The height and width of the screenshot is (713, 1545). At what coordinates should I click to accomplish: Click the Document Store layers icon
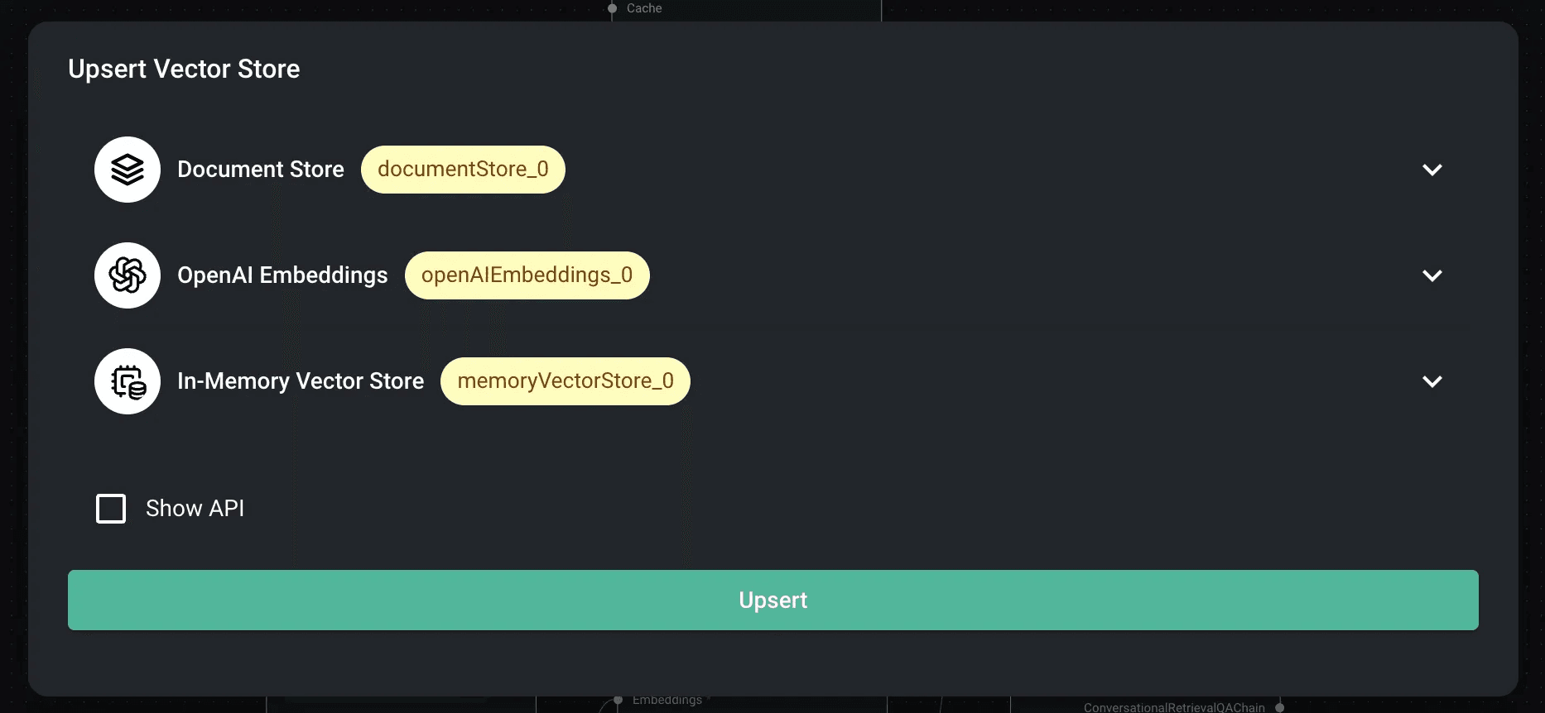coord(128,170)
